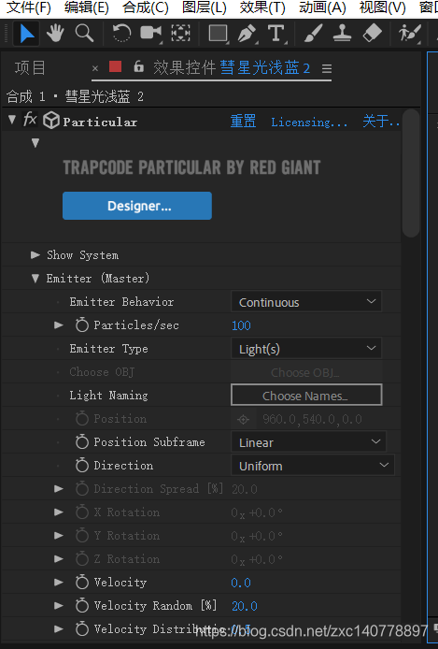
Task: Open the 编辑(E) menu
Action: pos(86,7)
